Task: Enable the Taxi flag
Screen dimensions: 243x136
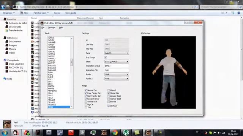Action: (x=86, y=107)
